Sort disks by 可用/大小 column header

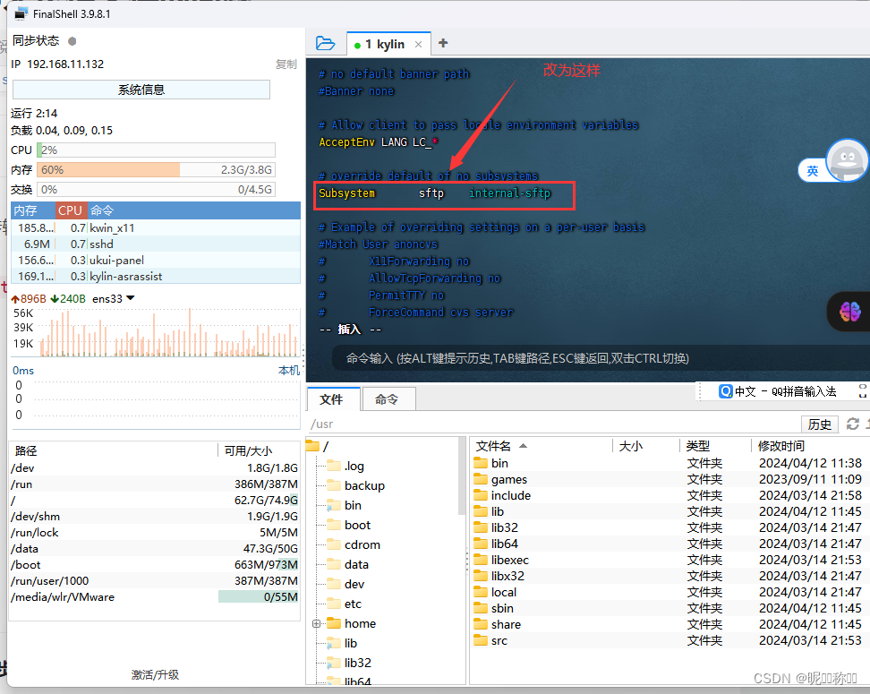pyautogui.click(x=259, y=450)
